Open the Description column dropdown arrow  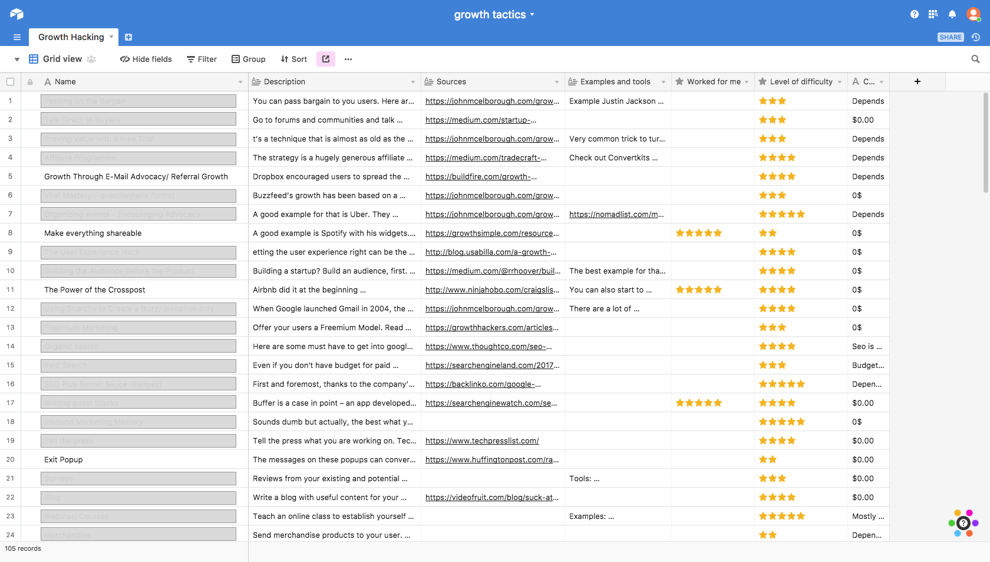(412, 82)
